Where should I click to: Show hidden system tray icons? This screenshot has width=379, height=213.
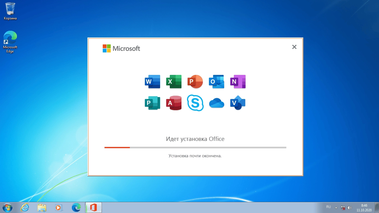(x=336, y=207)
